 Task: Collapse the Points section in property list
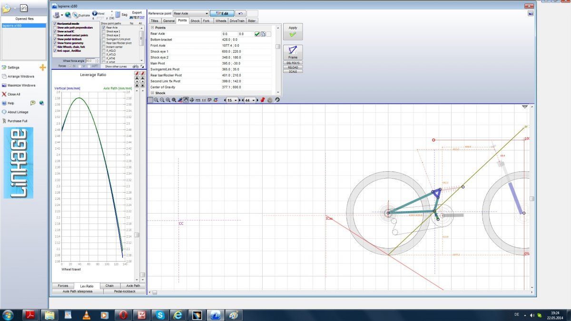[x=152, y=28]
